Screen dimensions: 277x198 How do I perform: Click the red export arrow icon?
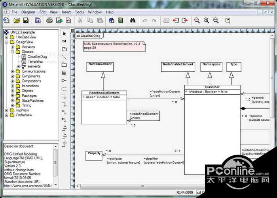point(185,21)
